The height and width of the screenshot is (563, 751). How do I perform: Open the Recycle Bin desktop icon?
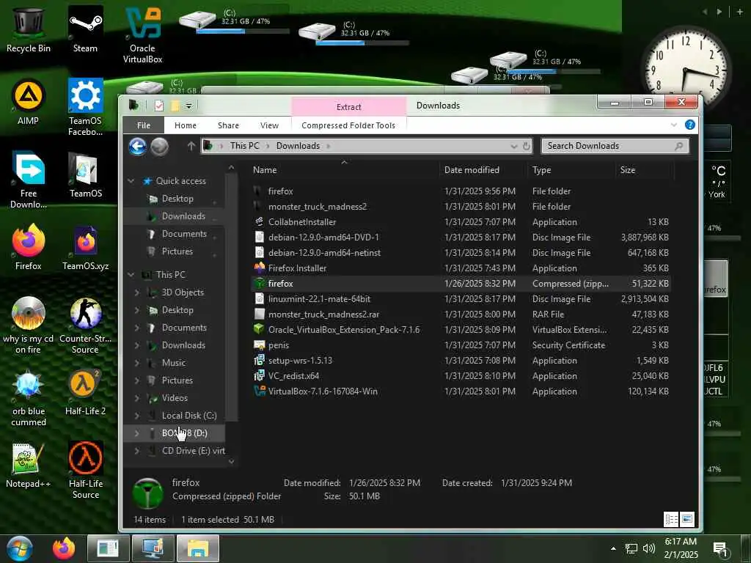point(29,29)
